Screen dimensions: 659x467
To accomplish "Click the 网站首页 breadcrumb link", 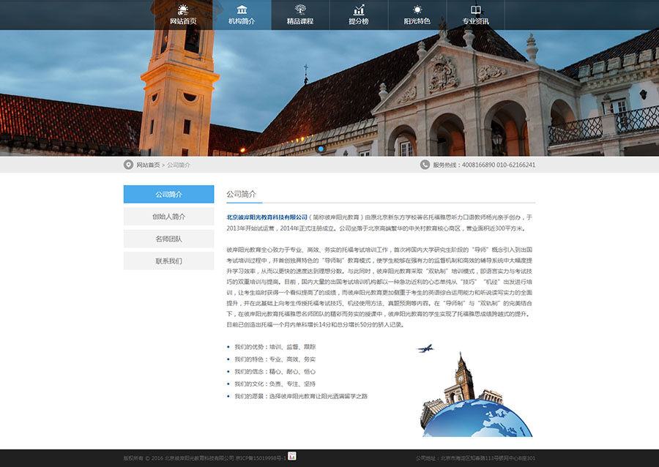I will coord(148,165).
